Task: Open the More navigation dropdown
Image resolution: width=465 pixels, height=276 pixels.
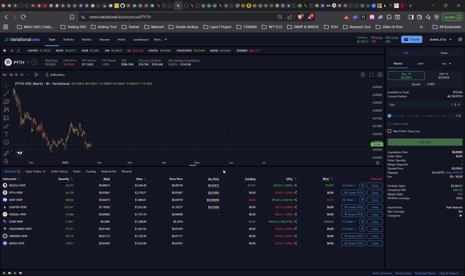Action: pyautogui.click(x=160, y=39)
